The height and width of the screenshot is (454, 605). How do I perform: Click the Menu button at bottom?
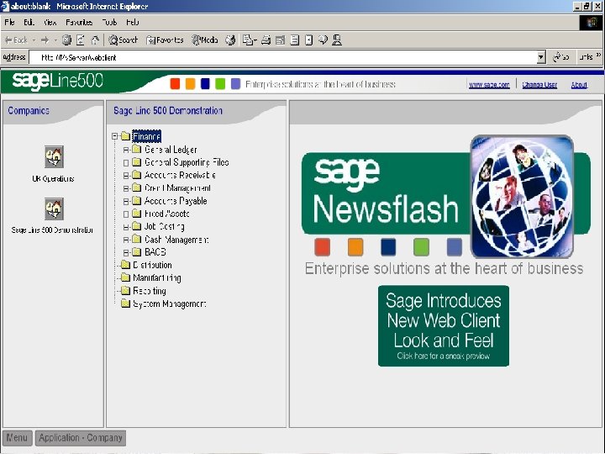point(17,438)
